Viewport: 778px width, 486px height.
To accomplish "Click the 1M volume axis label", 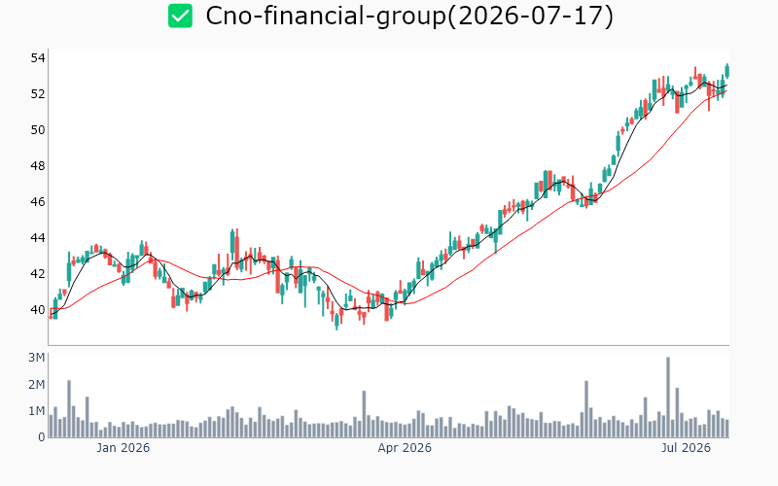I will 37,410.
